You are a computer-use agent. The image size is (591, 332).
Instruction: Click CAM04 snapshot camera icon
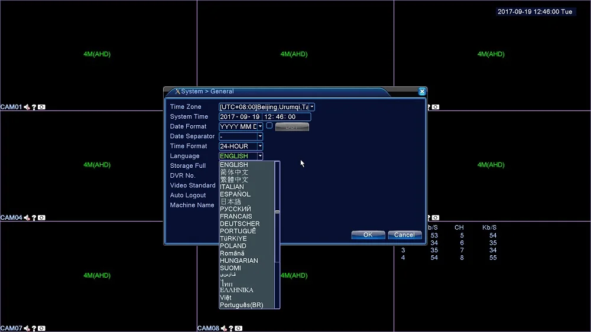point(41,217)
